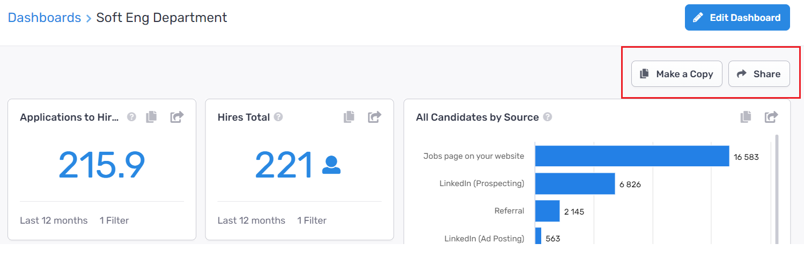Screen dimensions: 804x258
Task: Share the Hires Total widget
Action: point(374,116)
